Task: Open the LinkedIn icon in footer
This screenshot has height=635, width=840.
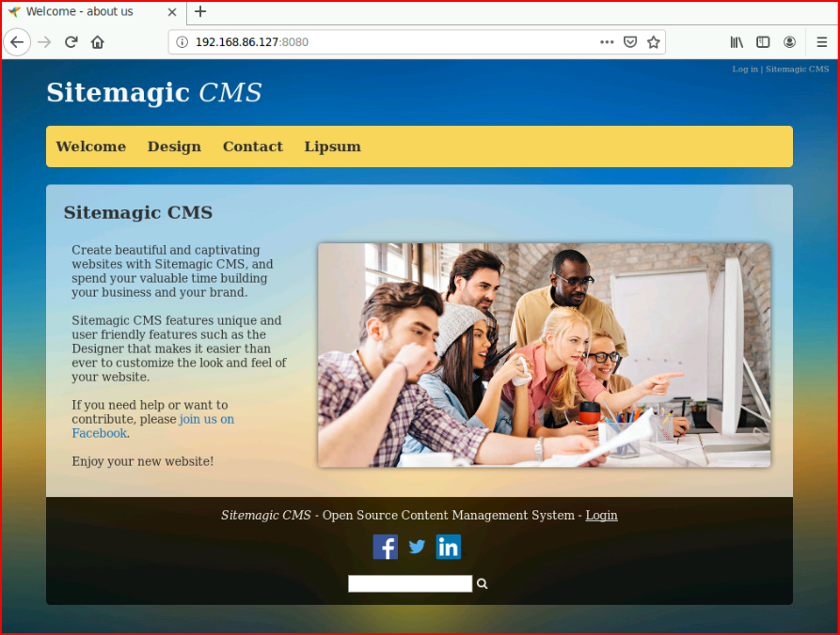Action: [449, 547]
